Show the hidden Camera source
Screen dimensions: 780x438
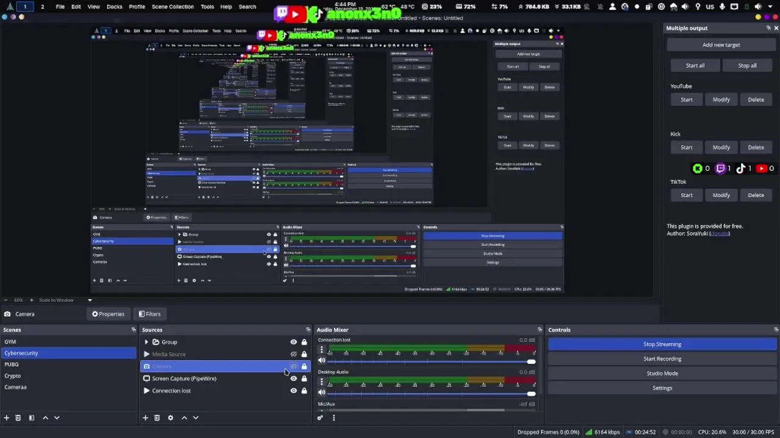pos(294,366)
